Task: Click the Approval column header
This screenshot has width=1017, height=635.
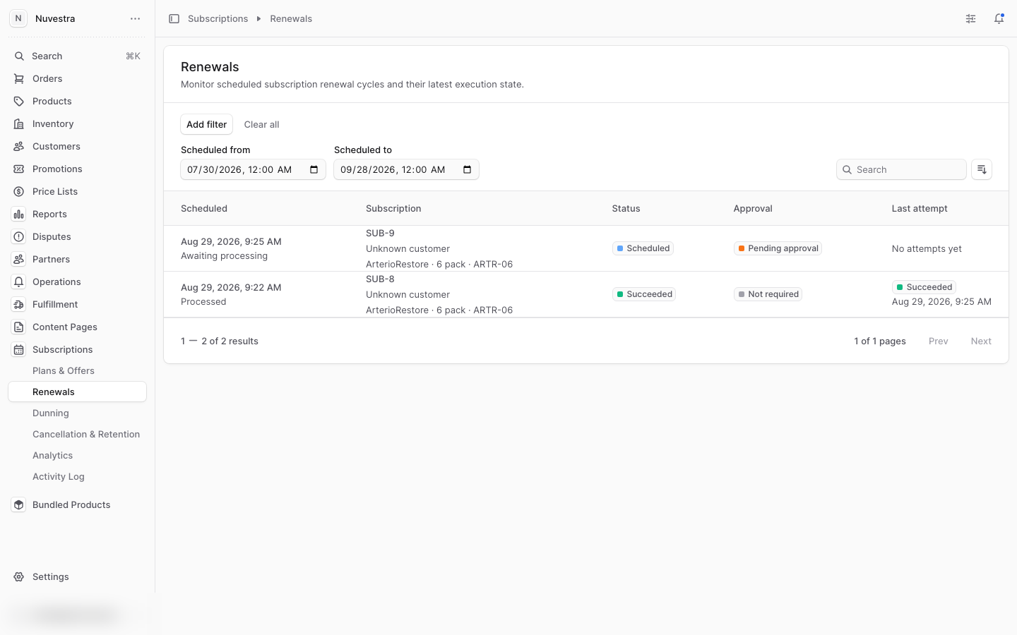Action: (x=753, y=208)
